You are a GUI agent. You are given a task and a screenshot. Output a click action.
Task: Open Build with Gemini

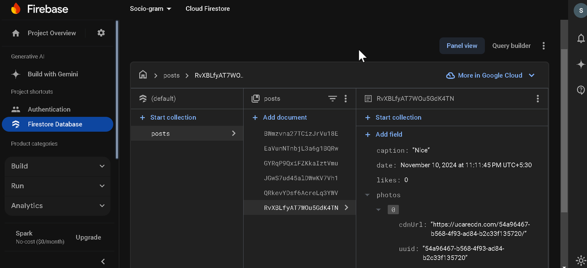[53, 74]
